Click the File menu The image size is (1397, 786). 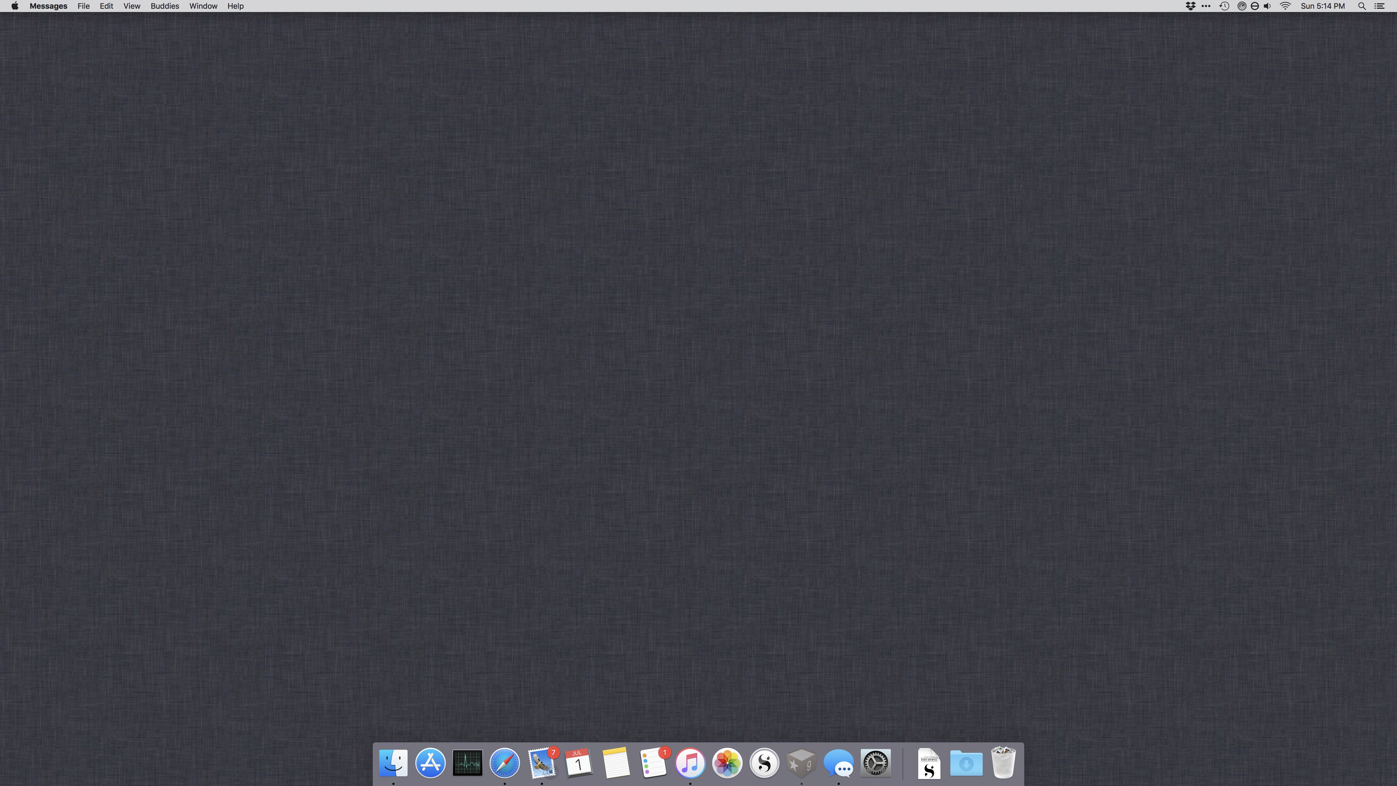pyautogui.click(x=83, y=6)
